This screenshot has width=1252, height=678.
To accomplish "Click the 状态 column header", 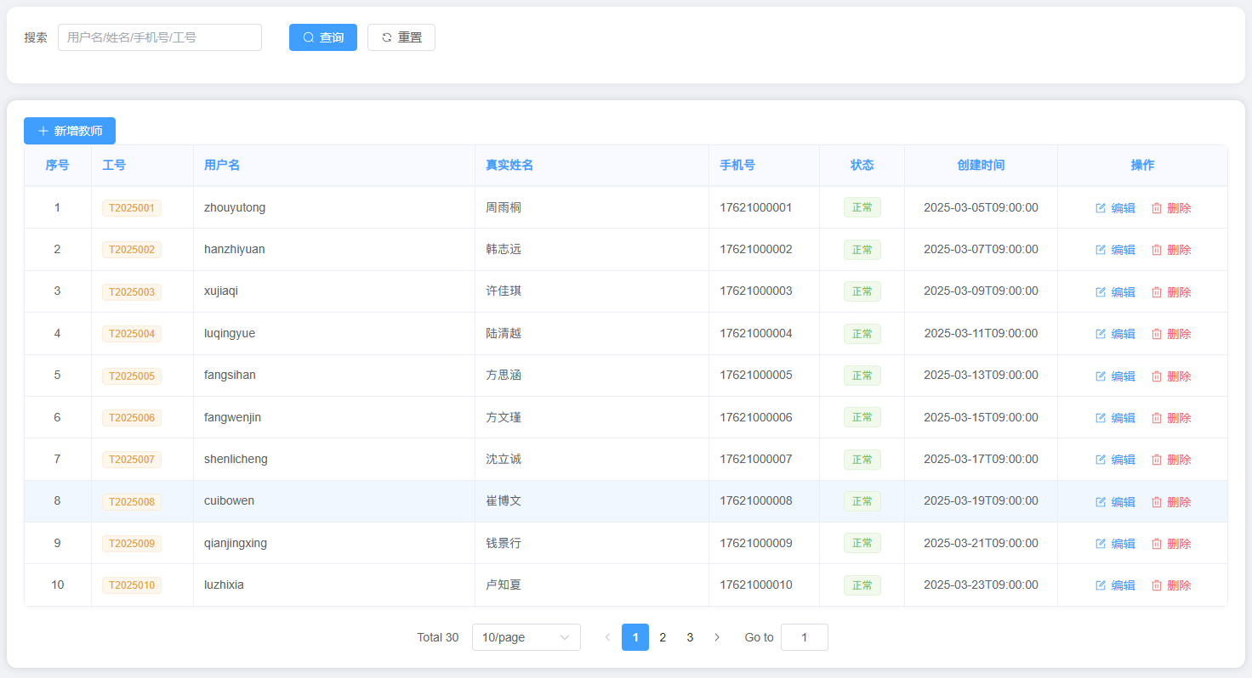I will click(x=862, y=165).
